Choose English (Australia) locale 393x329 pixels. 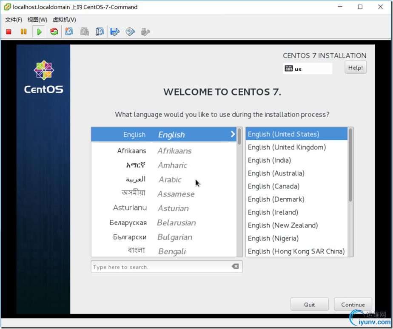coord(297,173)
